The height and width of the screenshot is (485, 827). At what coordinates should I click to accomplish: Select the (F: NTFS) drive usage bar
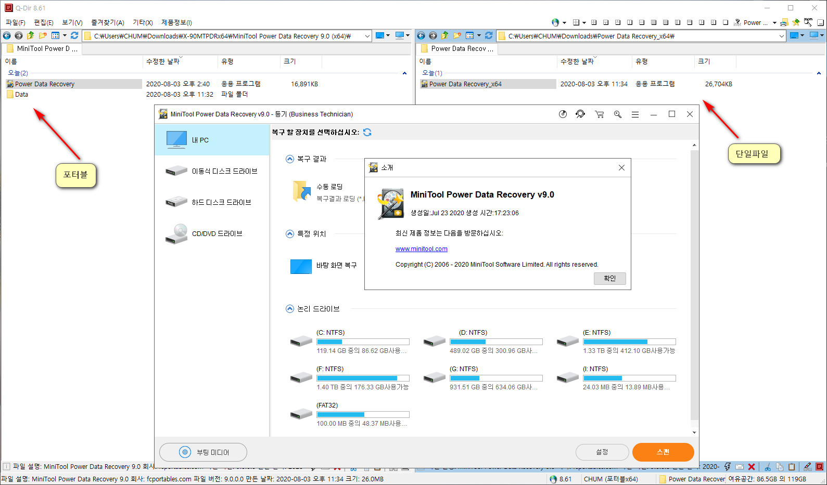point(363,378)
